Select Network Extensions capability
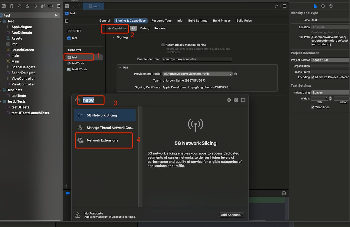Screen dimensions: 350x227 point(105,140)
